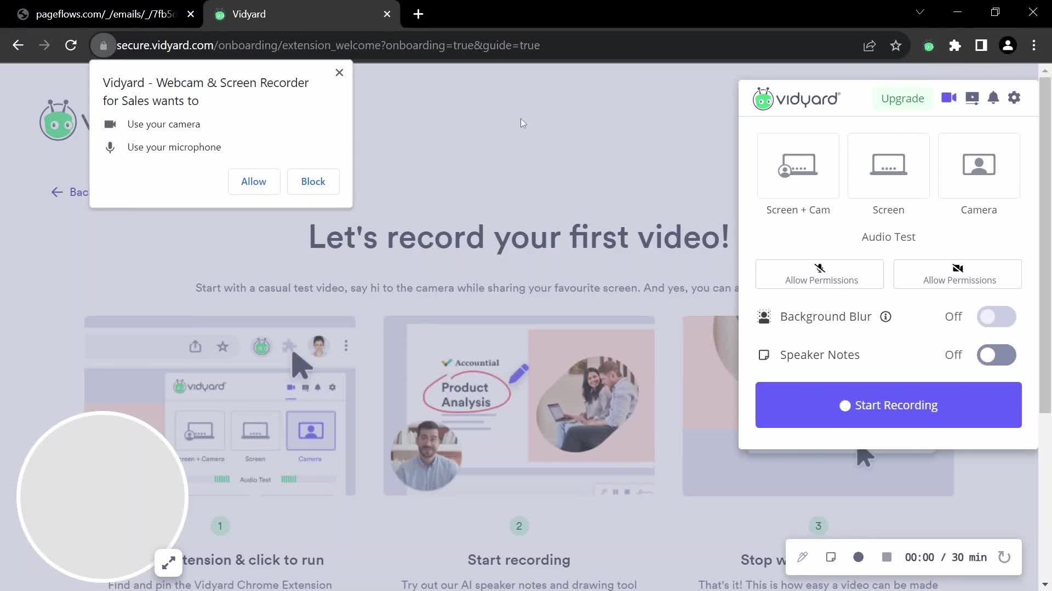Image resolution: width=1052 pixels, height=591 pixels.
Task: Click step 2 start recording illustration
Action: (519, 405)
